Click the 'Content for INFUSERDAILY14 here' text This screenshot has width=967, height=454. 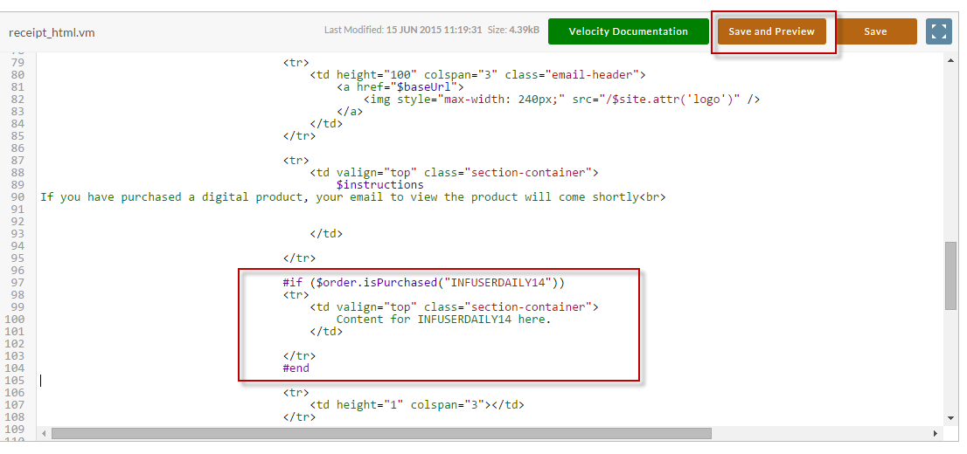point(443,319)
